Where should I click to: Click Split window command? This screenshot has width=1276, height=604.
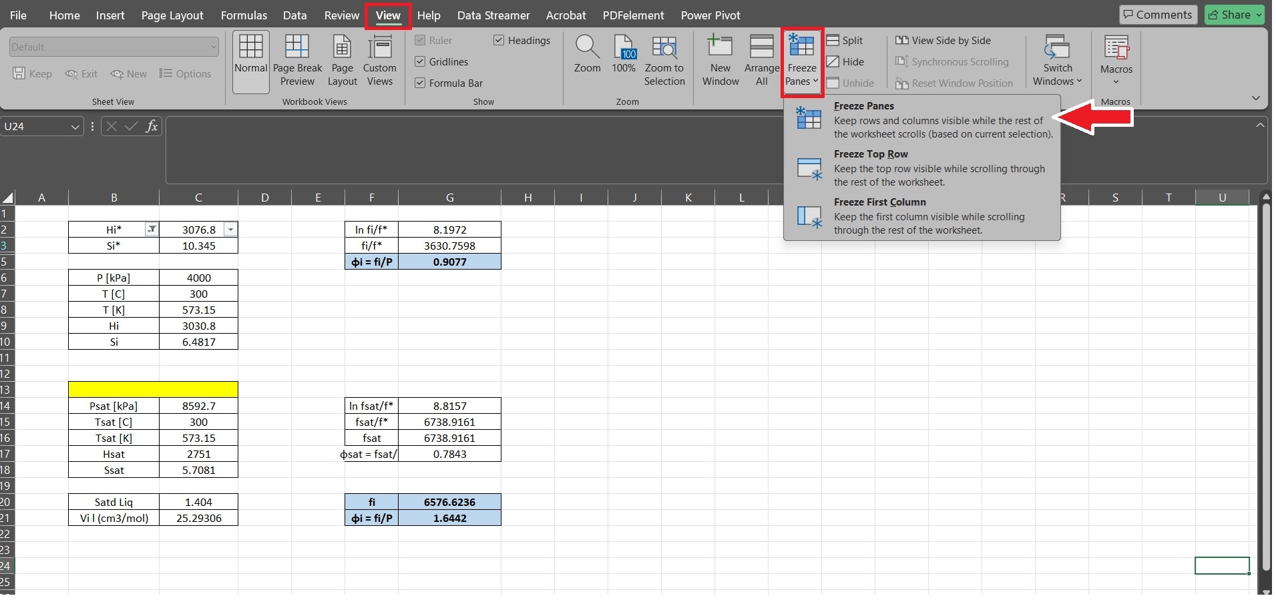click(x=845, y=41)
